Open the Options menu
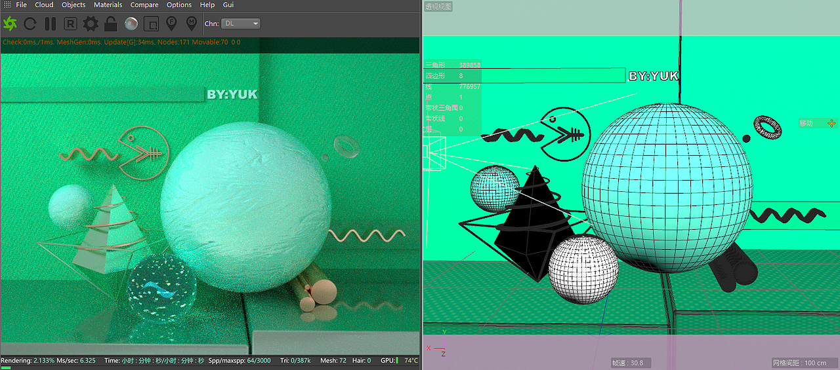The image size is (840, 370). 179,5
